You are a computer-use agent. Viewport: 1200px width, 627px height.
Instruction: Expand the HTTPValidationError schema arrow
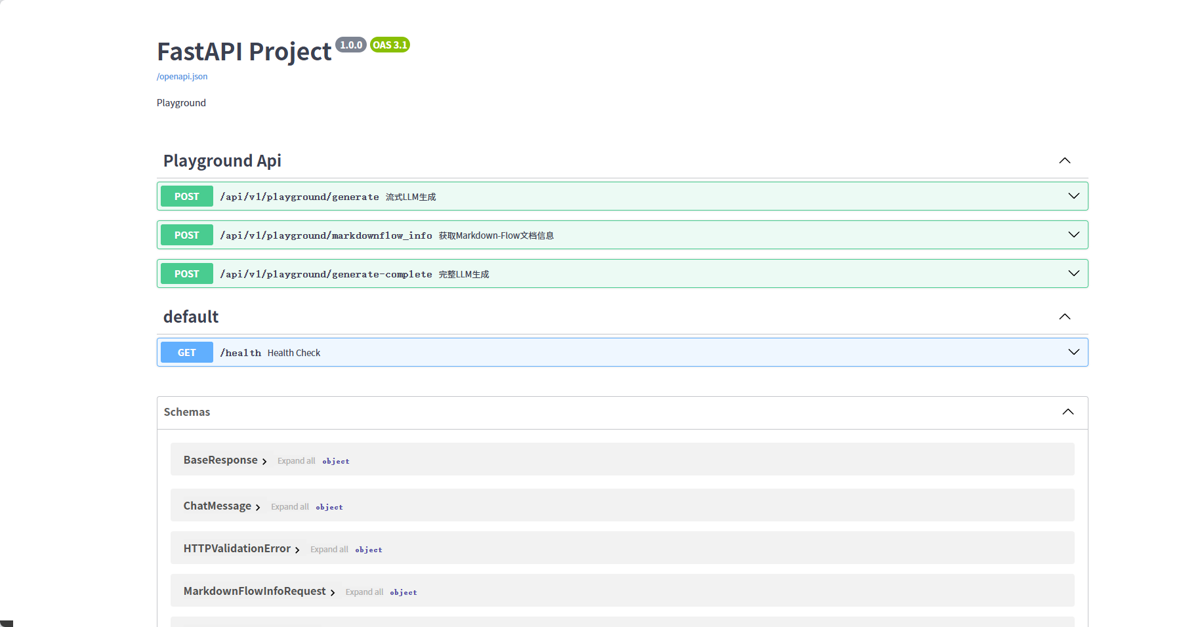(297, 550)
